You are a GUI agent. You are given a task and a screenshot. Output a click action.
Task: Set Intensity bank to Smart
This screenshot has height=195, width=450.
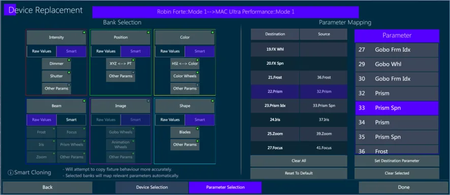tap(71, 51)
